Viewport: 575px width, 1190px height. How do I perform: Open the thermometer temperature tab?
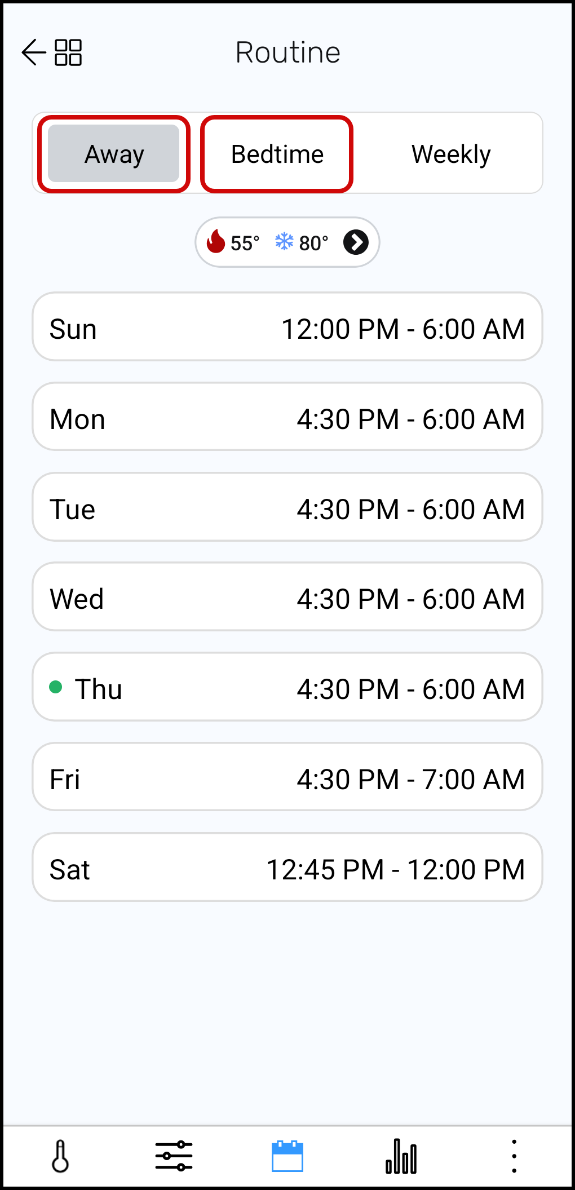pos(60,1156)
